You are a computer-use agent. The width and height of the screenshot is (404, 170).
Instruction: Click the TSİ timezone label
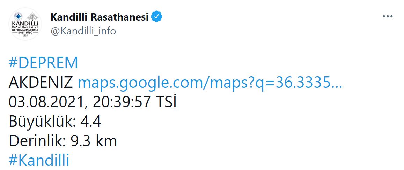[x=164, y=102]
